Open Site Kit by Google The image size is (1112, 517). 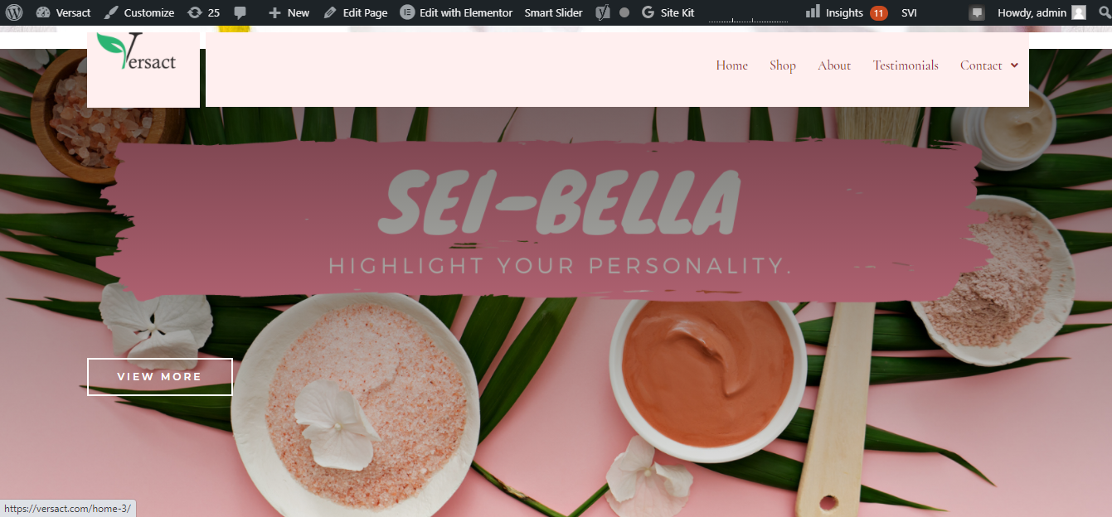pos(668,12)
